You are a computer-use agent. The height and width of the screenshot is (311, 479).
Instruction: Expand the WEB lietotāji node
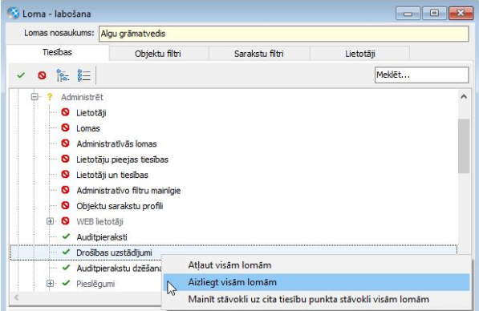tap(50, 221)
